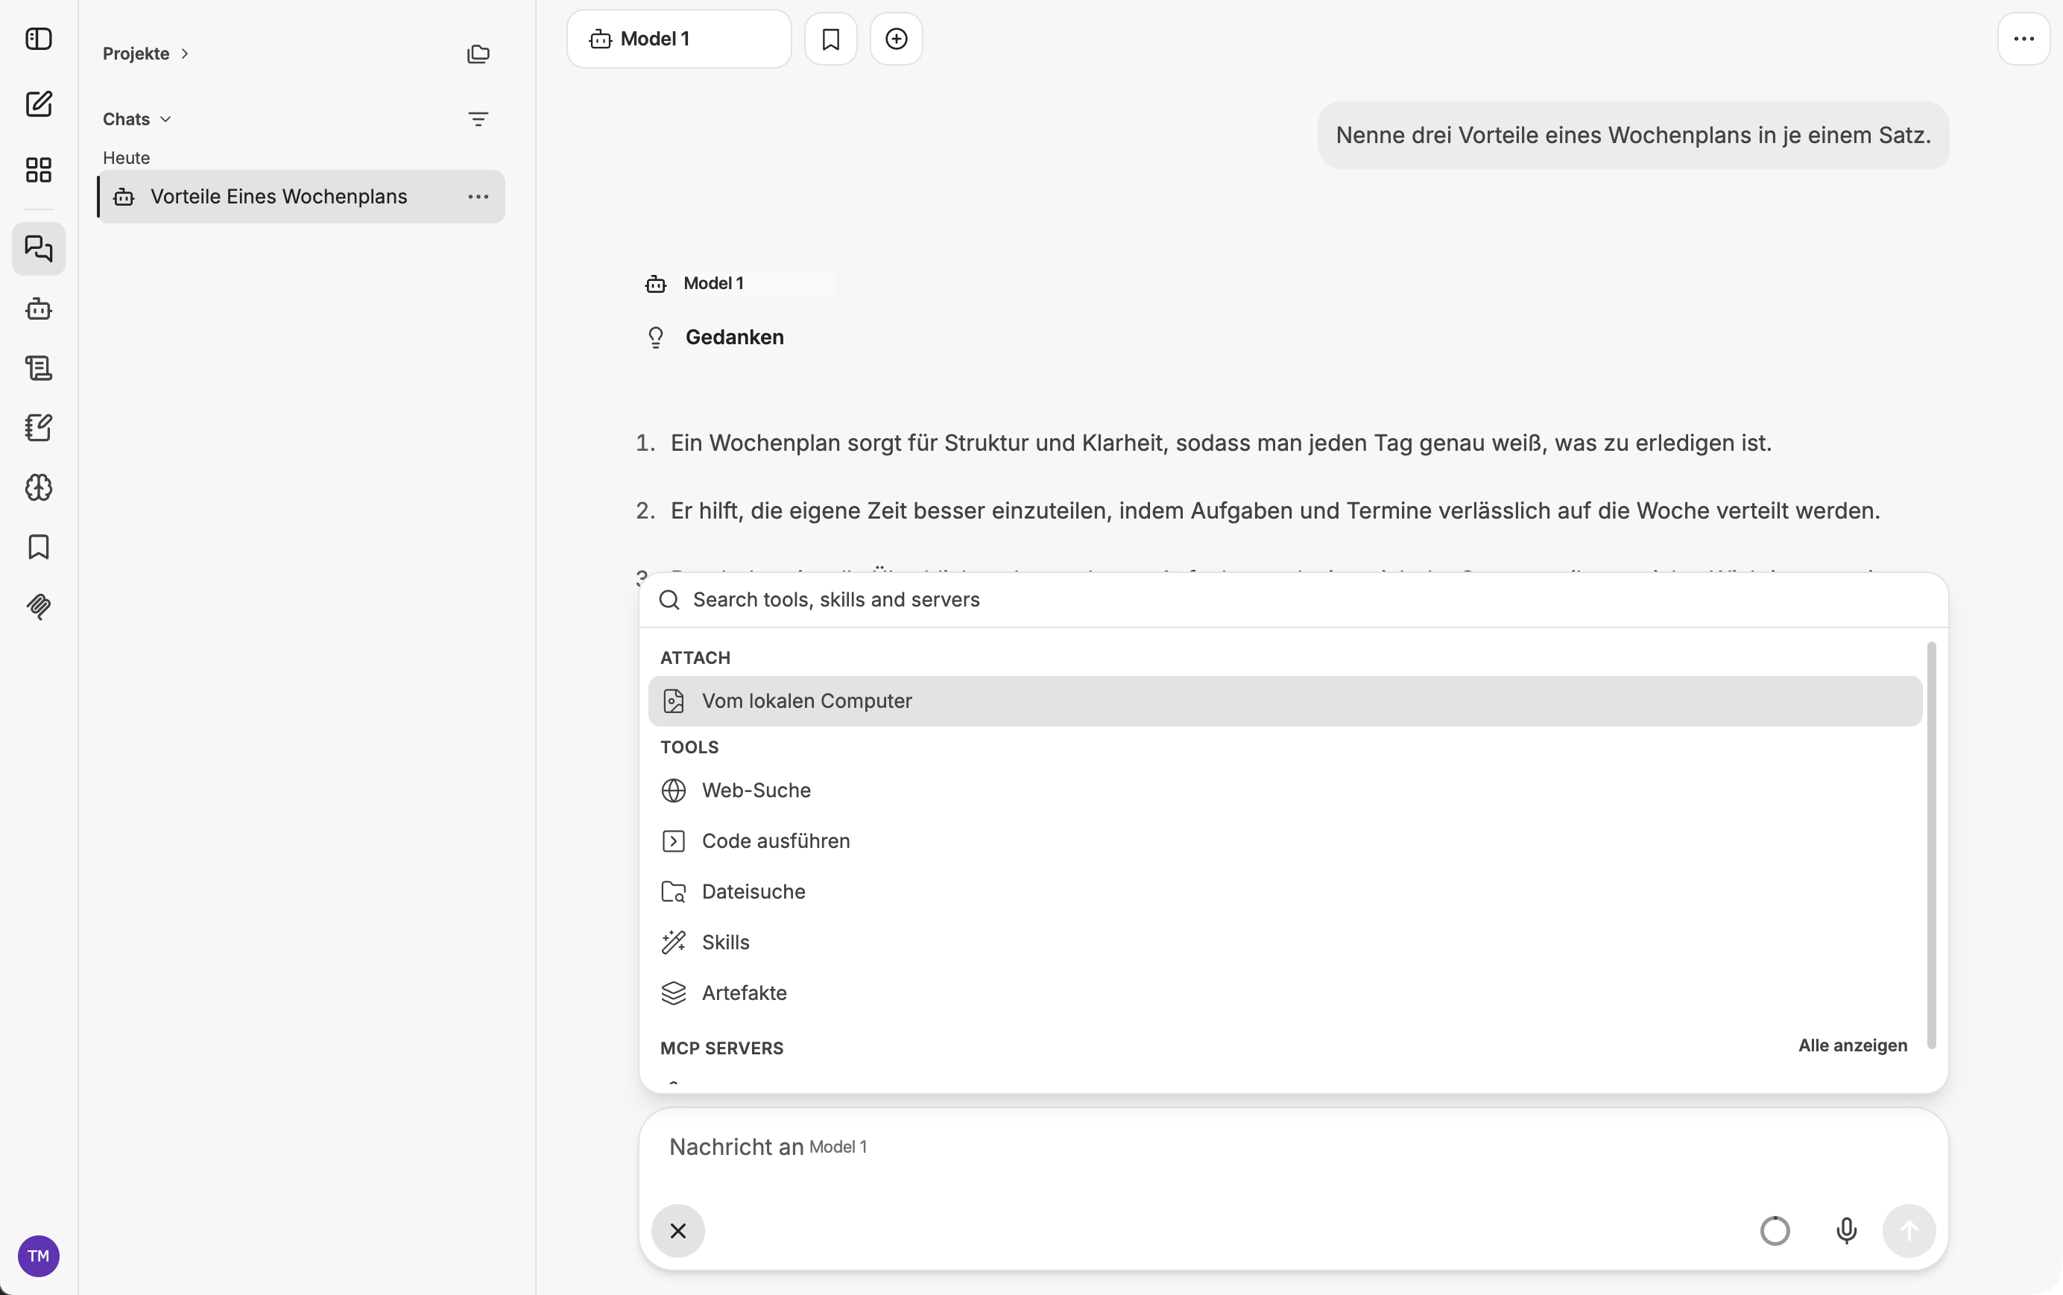
Task: Click the Heute date label in chat list
Action: pyautogui.click(x=126, y=158)
